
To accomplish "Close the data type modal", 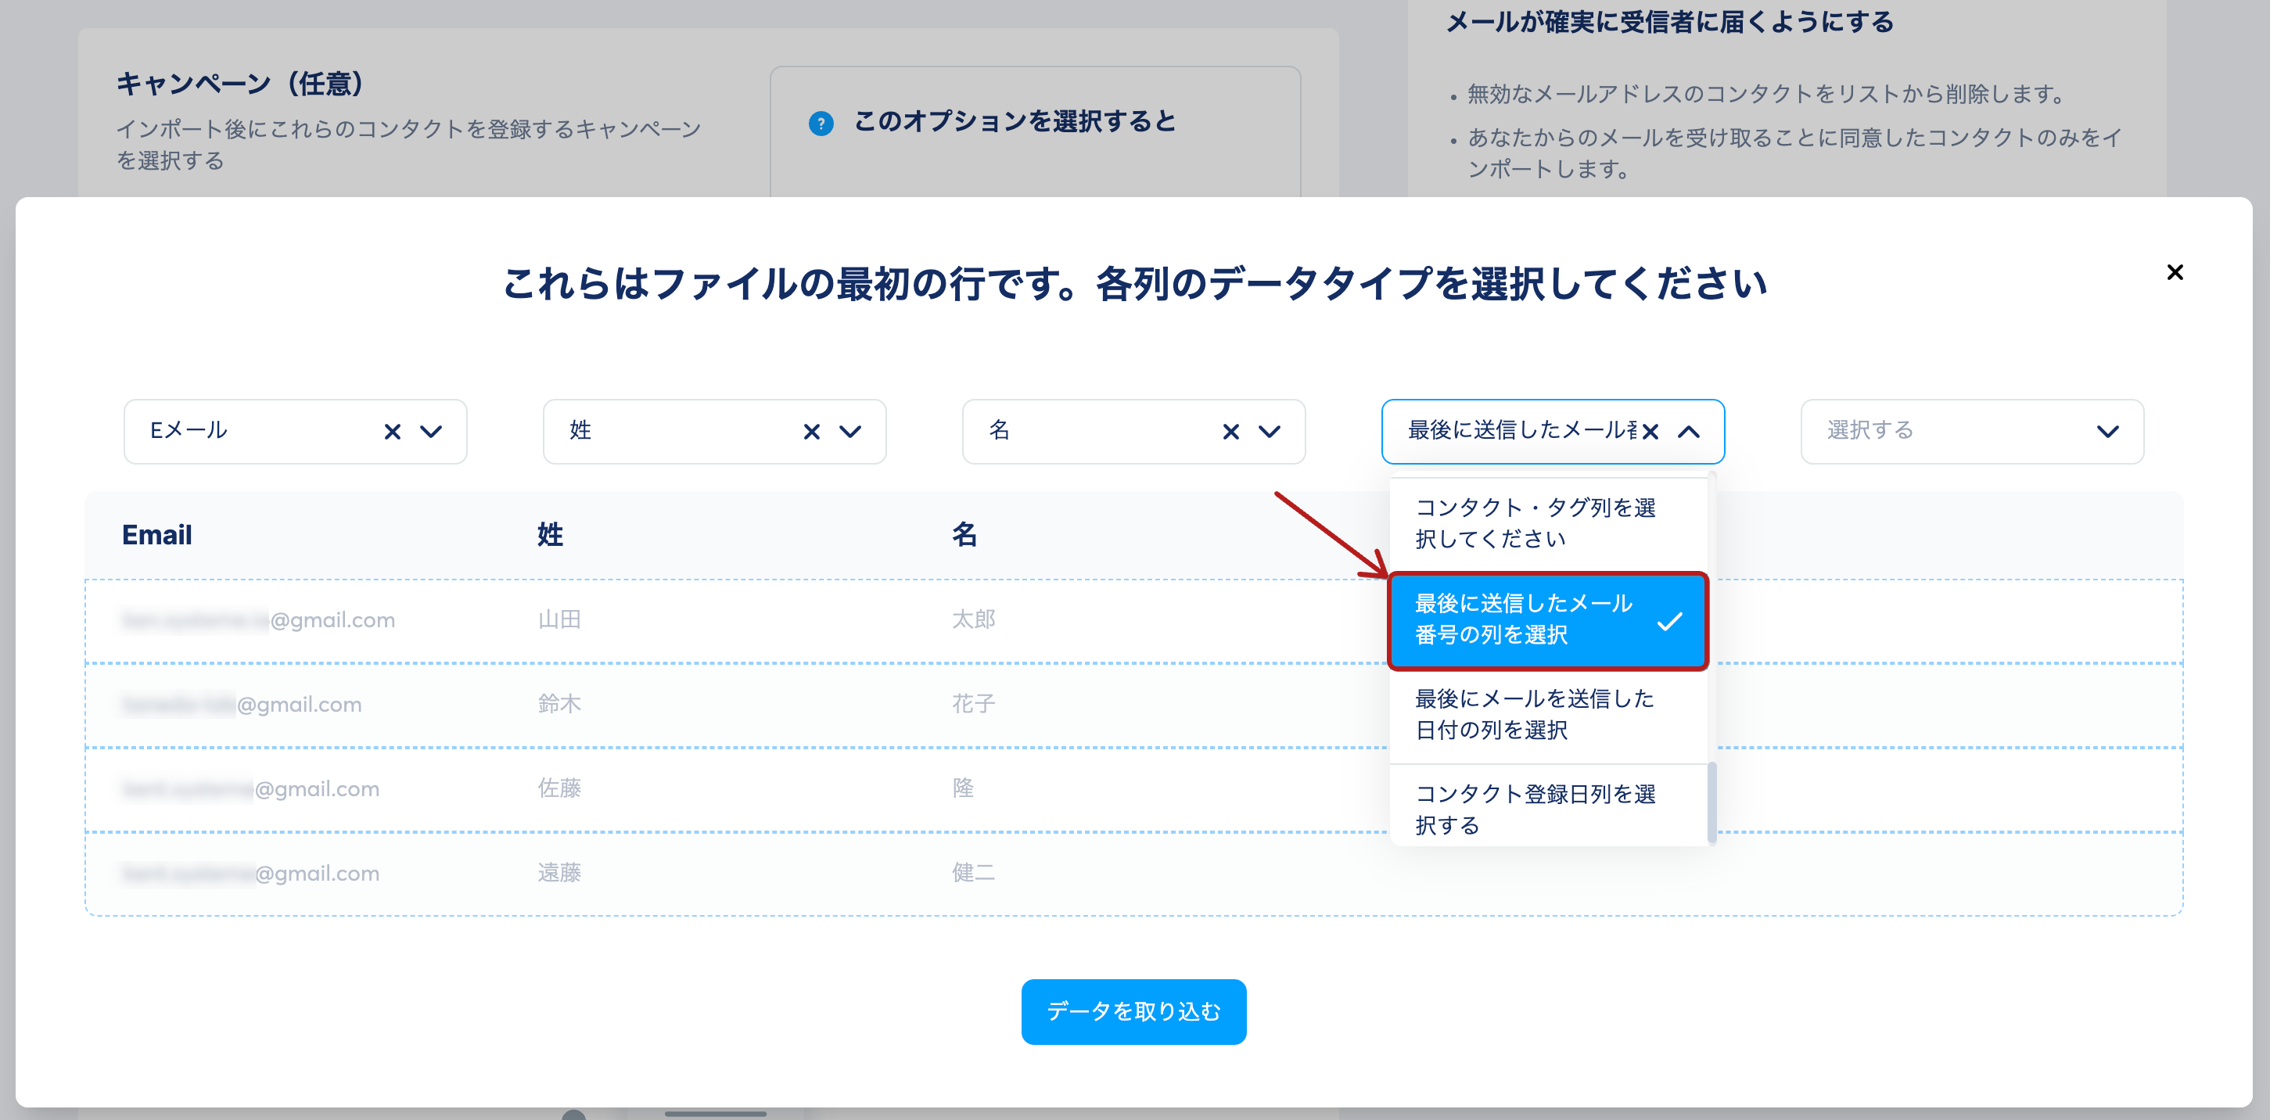I will (2174, 272).
